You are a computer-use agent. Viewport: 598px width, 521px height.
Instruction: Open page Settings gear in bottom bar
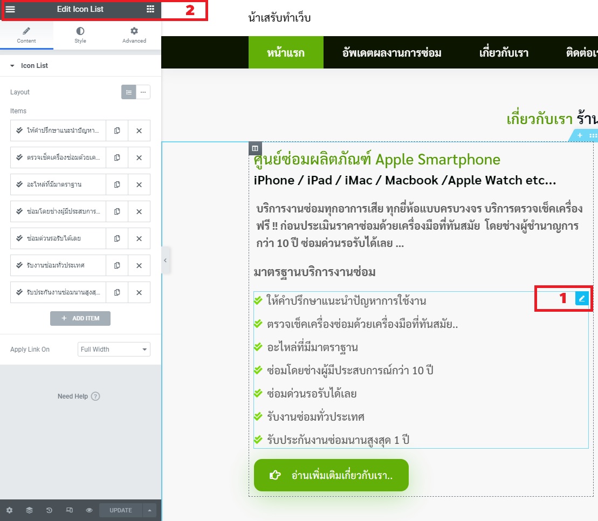9,510
